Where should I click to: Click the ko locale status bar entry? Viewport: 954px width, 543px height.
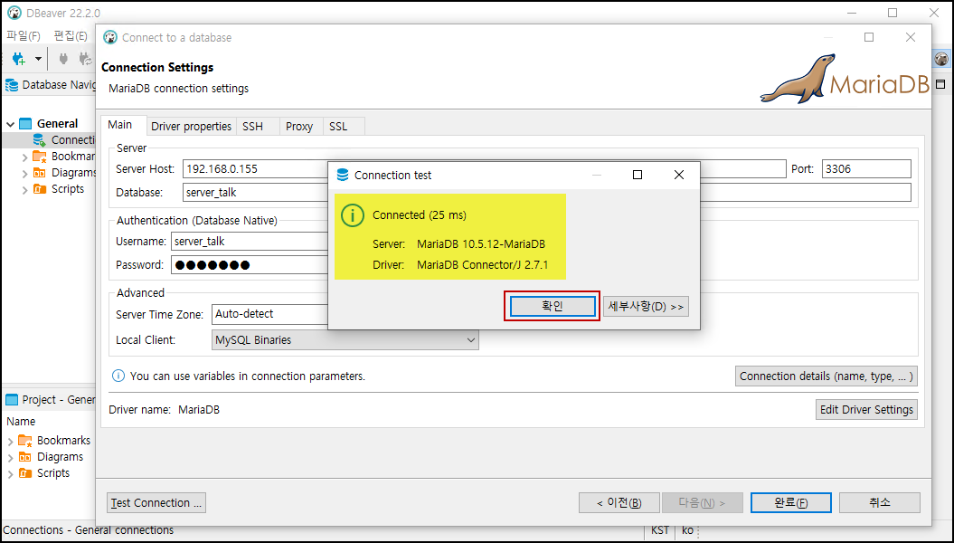click(687, 530)
